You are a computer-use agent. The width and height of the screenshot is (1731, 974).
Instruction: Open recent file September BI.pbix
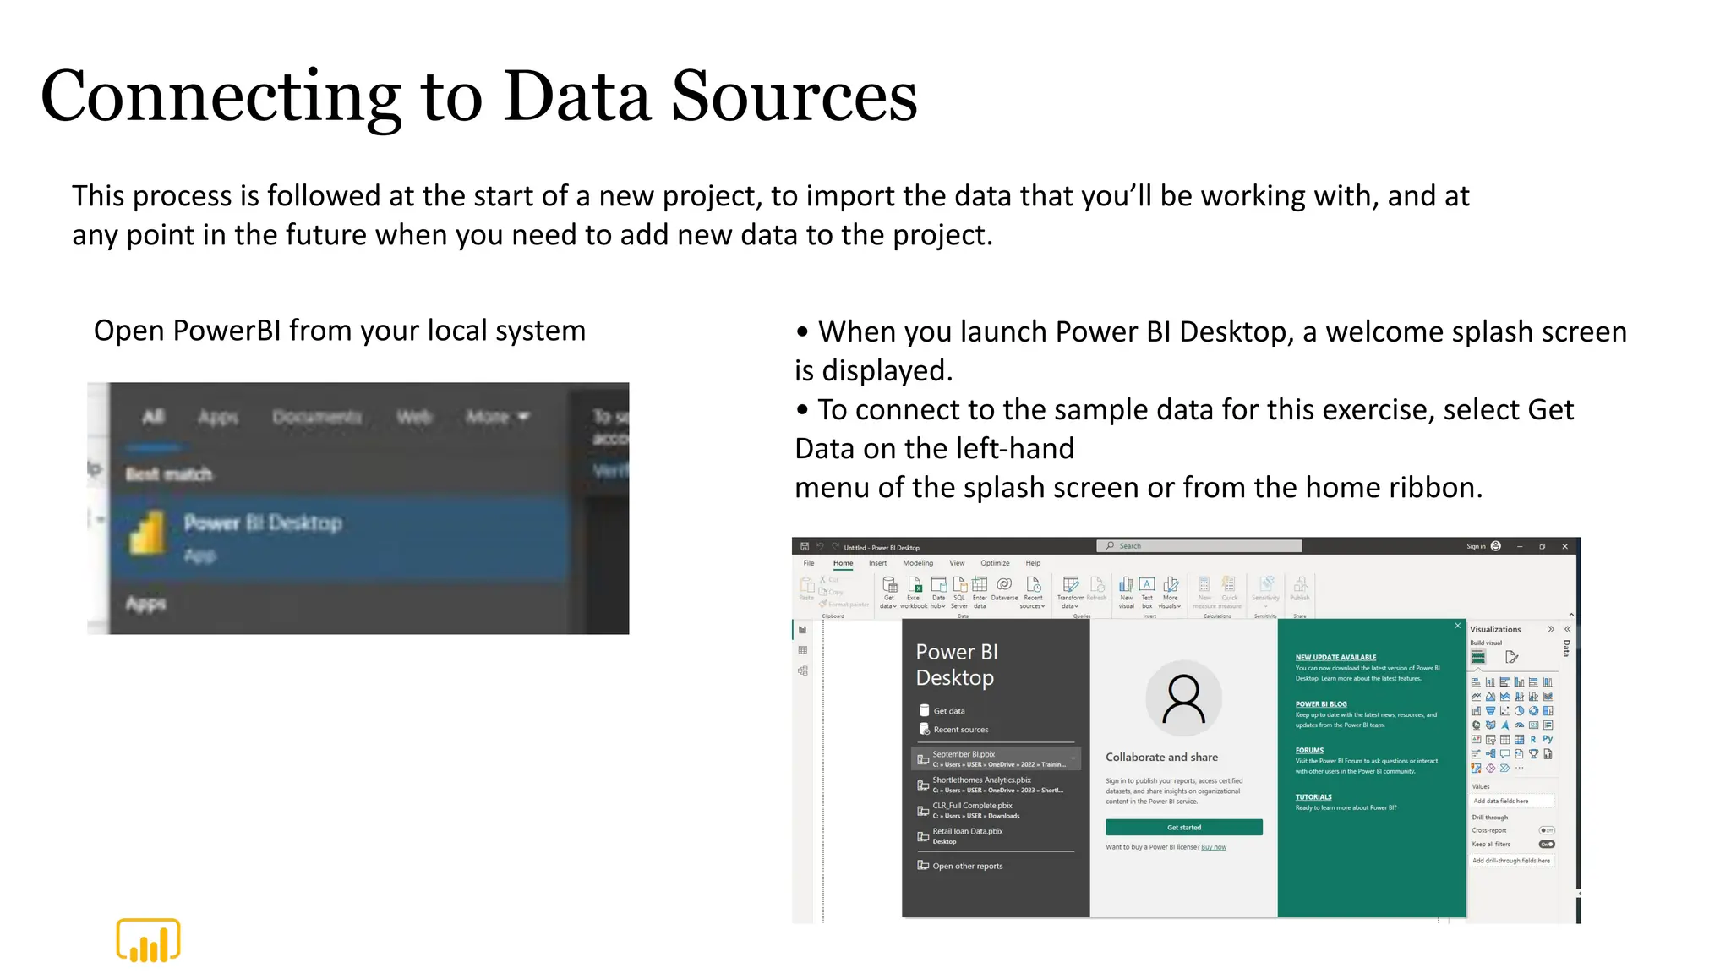coord(996,758)
